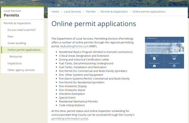189x123 pixels.
Task: Open 'Do you need a permit?' sidebar item
Action: tap(22, 30)
